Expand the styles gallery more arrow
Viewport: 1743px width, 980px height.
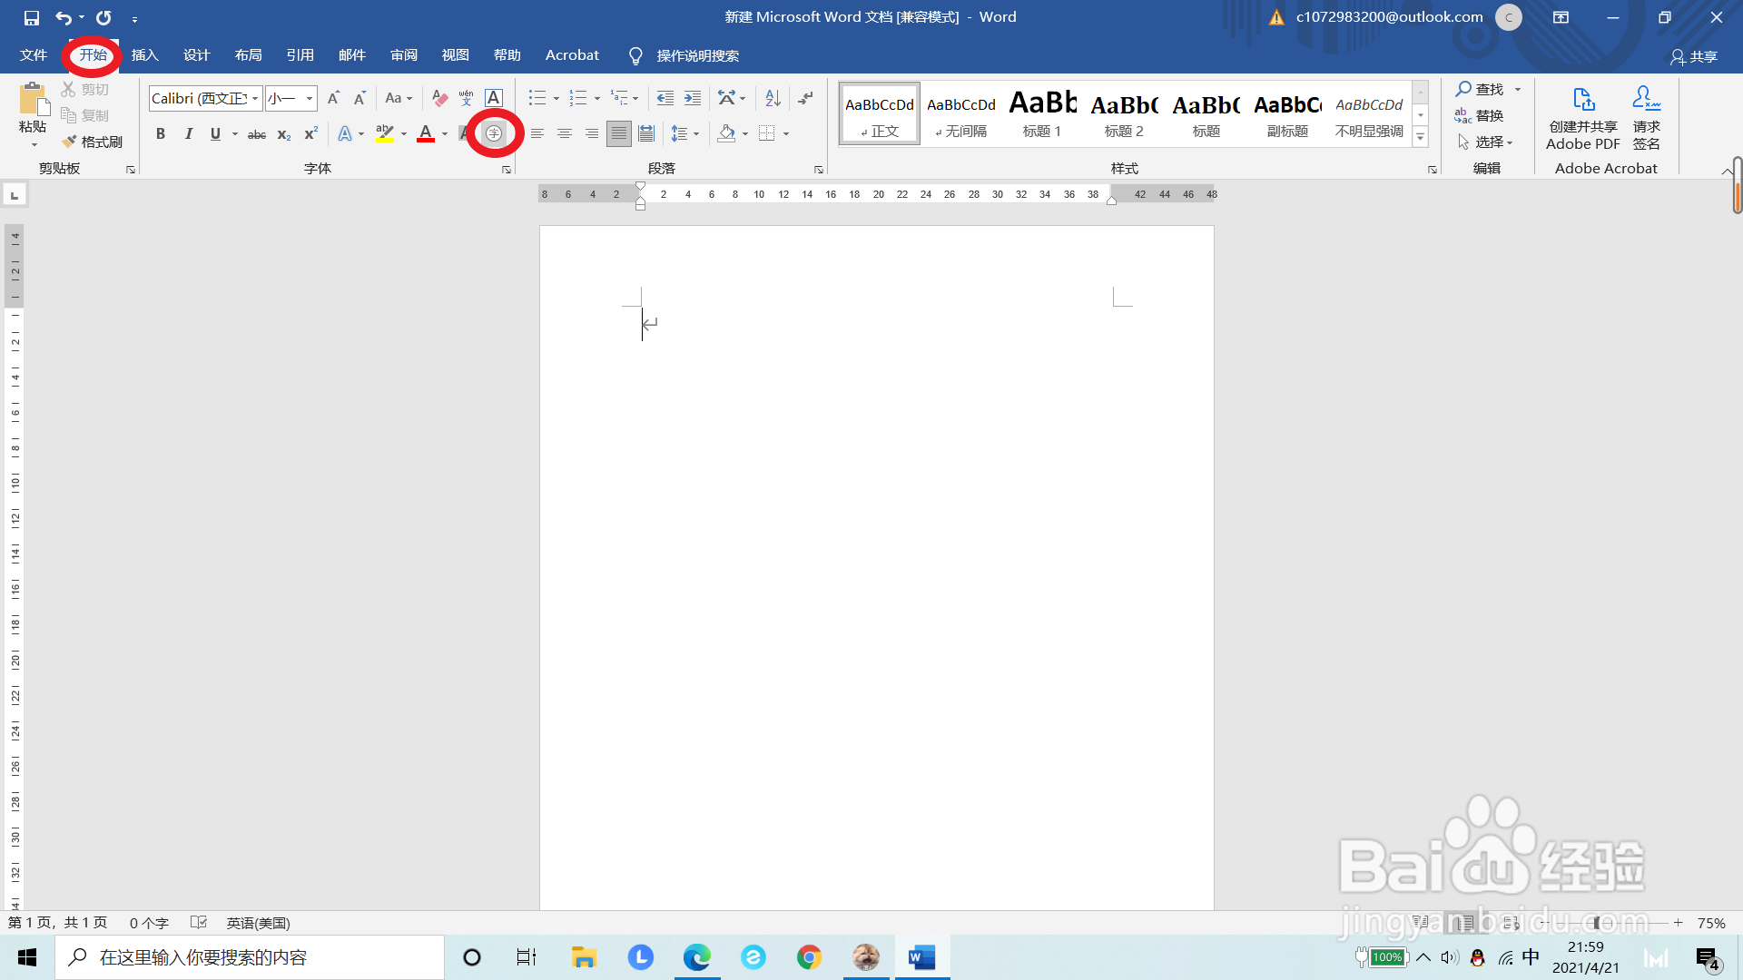click(x=1421, y=137)
